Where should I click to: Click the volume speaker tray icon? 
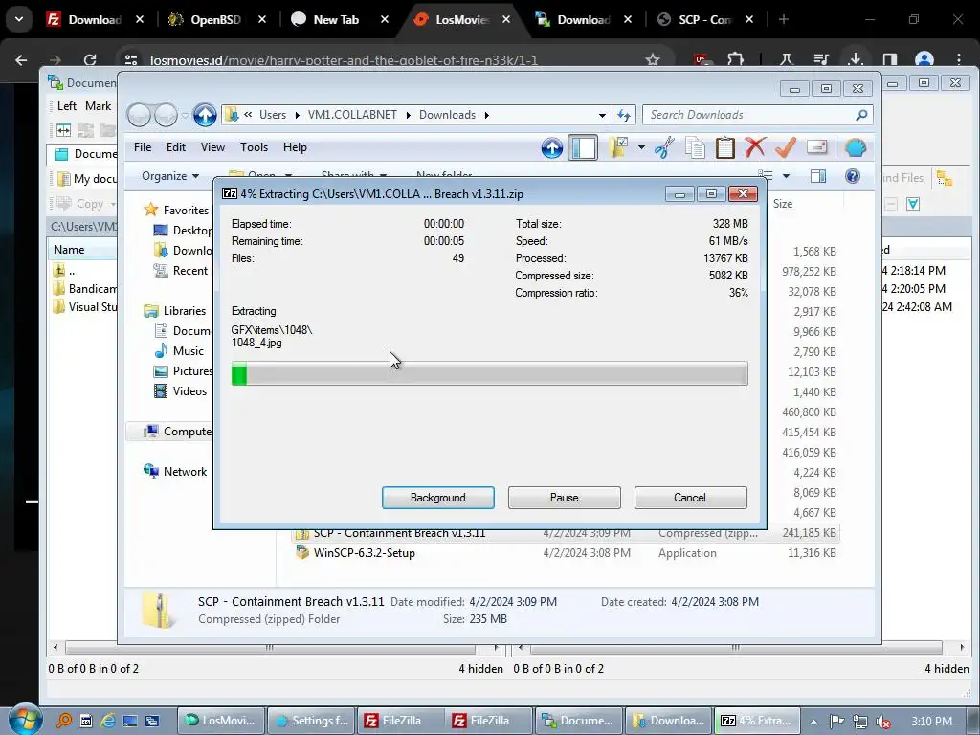point(883,722)
